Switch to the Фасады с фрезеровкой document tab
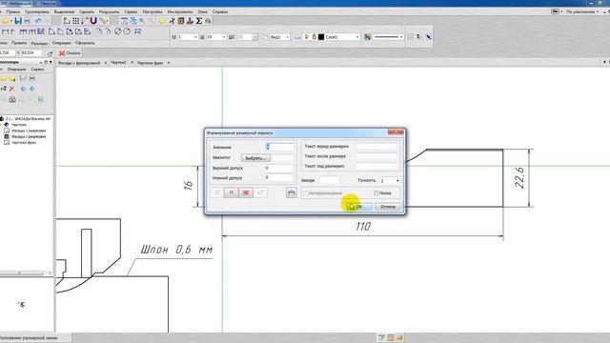The image size is (610, 343). pyautogui.click(x=79, y=63)
